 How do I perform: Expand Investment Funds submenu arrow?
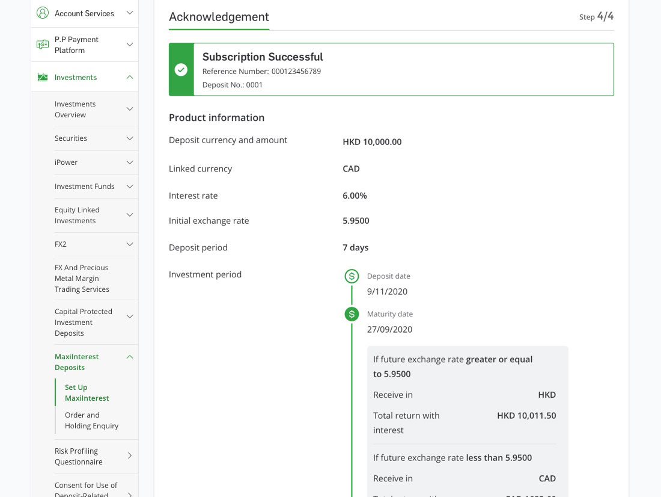tap(130, 187)
